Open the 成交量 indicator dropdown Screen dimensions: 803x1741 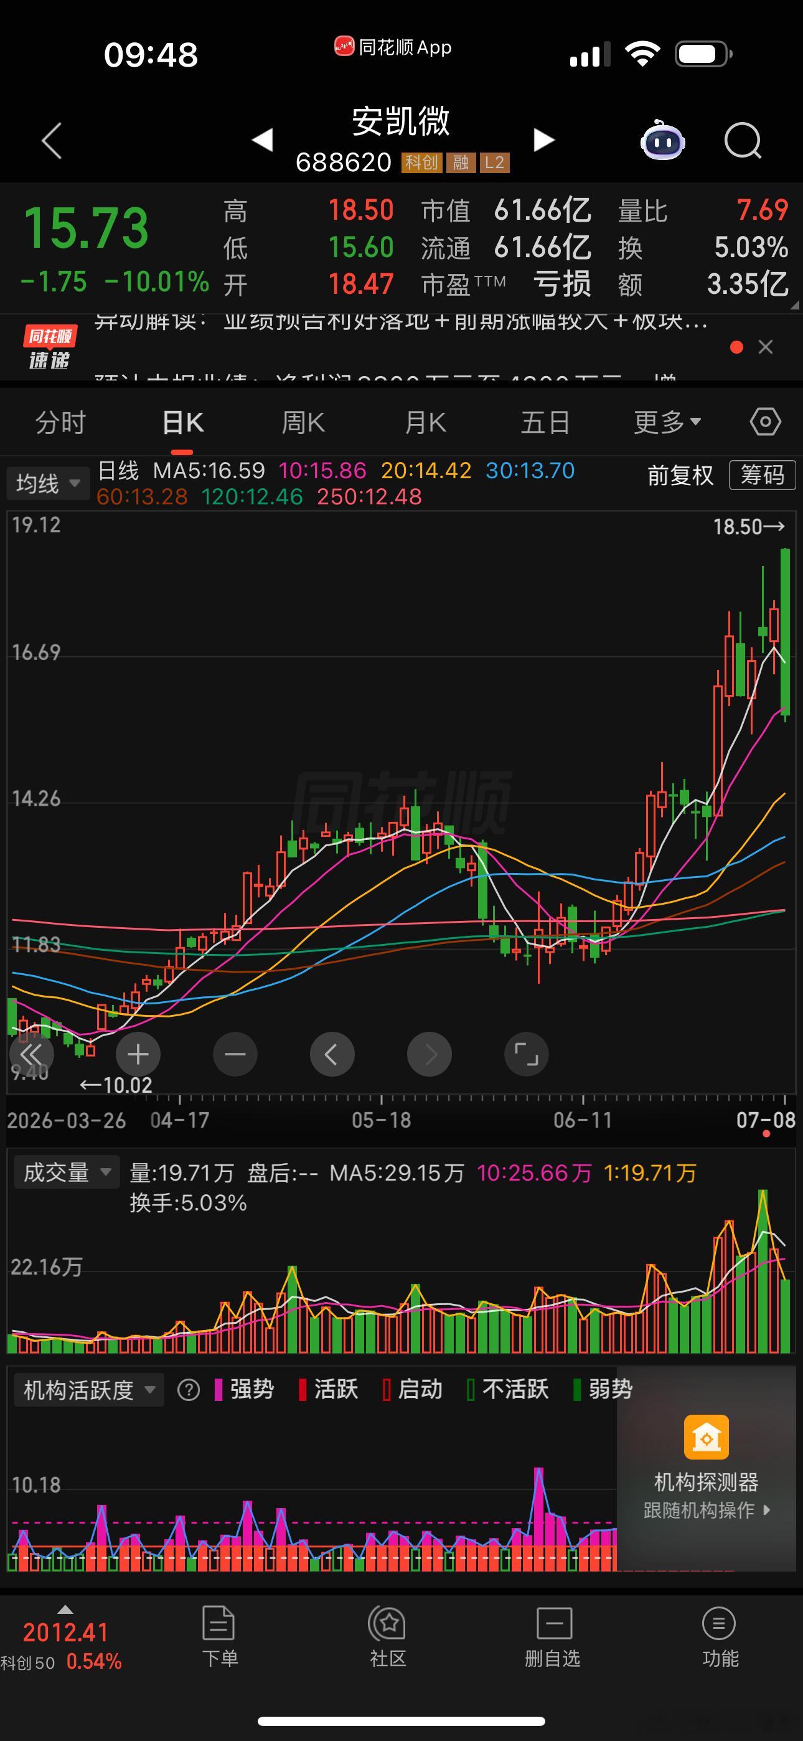[x=66, y=1172]
